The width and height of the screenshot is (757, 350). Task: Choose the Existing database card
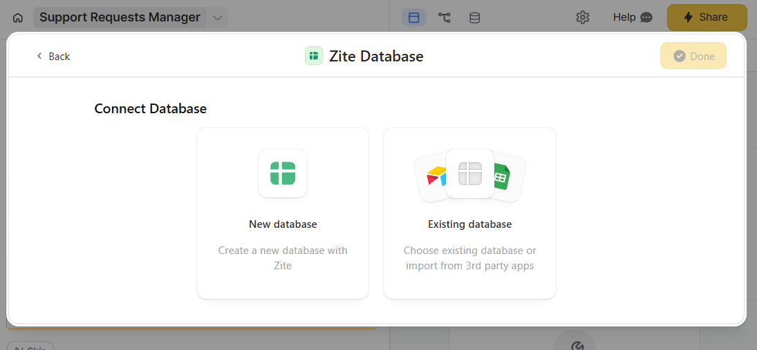[469, 213]
